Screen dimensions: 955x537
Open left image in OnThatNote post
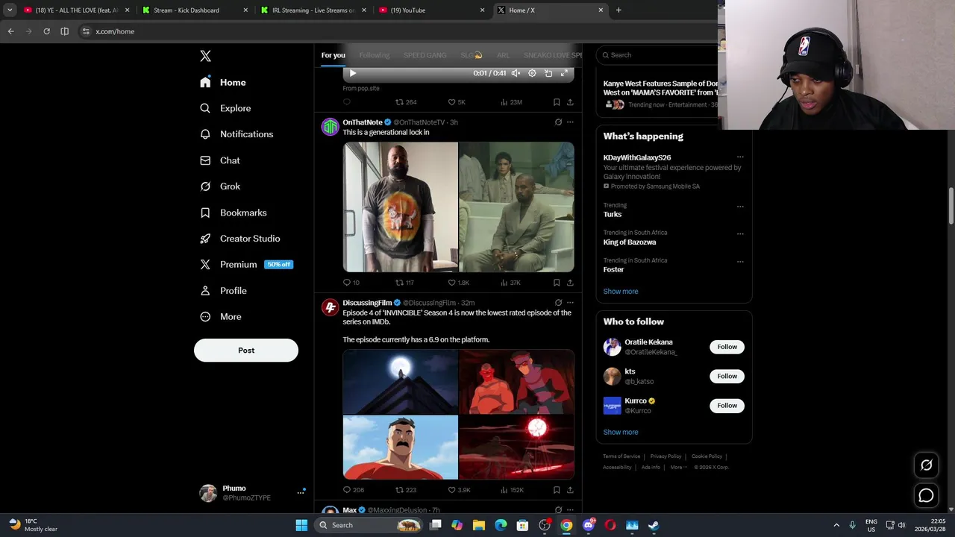pos(400,207)
